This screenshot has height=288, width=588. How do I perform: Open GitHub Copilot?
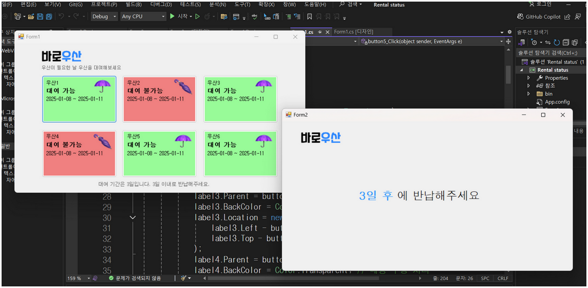[539, 17]
